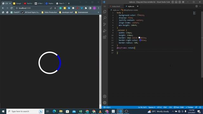Open the Accounts menu in activity bar
203x114 pixels.
tap(105, 96)
